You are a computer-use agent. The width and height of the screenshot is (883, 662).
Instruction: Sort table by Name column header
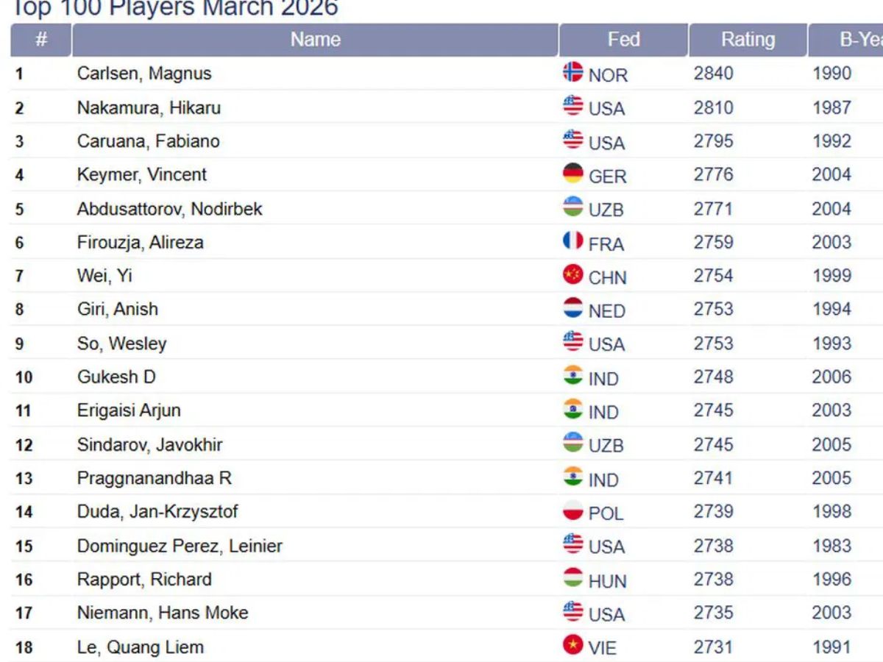tap(315, 40)
